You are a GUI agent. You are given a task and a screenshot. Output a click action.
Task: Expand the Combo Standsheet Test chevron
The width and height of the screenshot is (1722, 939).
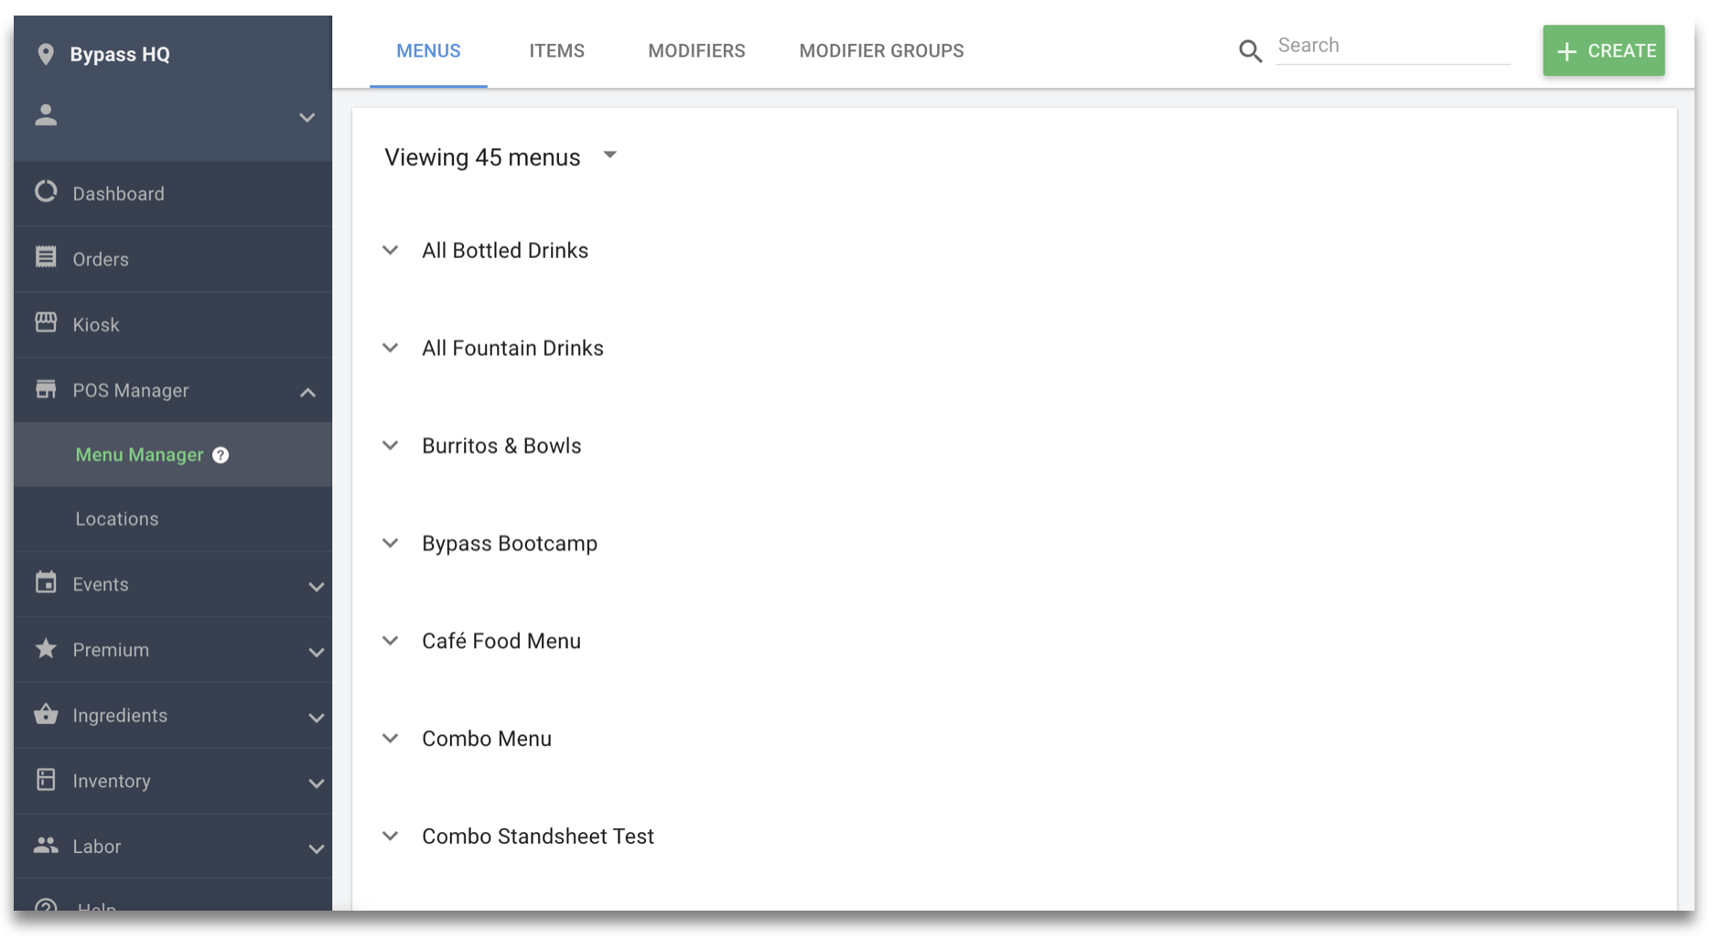pos(391,836)
